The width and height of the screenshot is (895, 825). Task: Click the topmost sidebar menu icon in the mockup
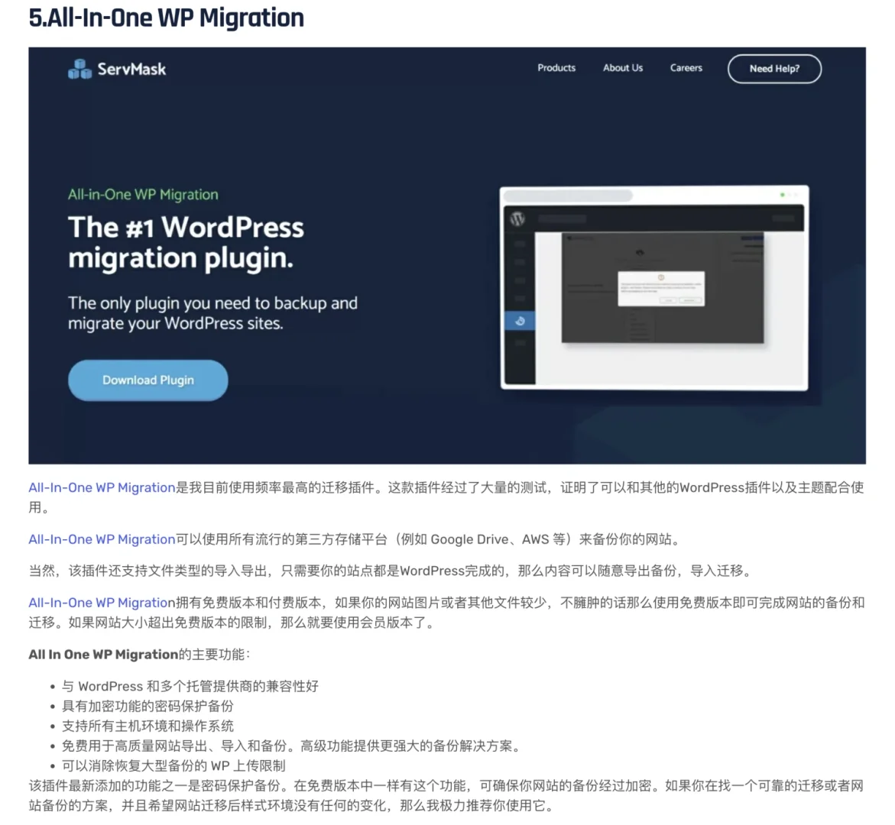[520, 244]
